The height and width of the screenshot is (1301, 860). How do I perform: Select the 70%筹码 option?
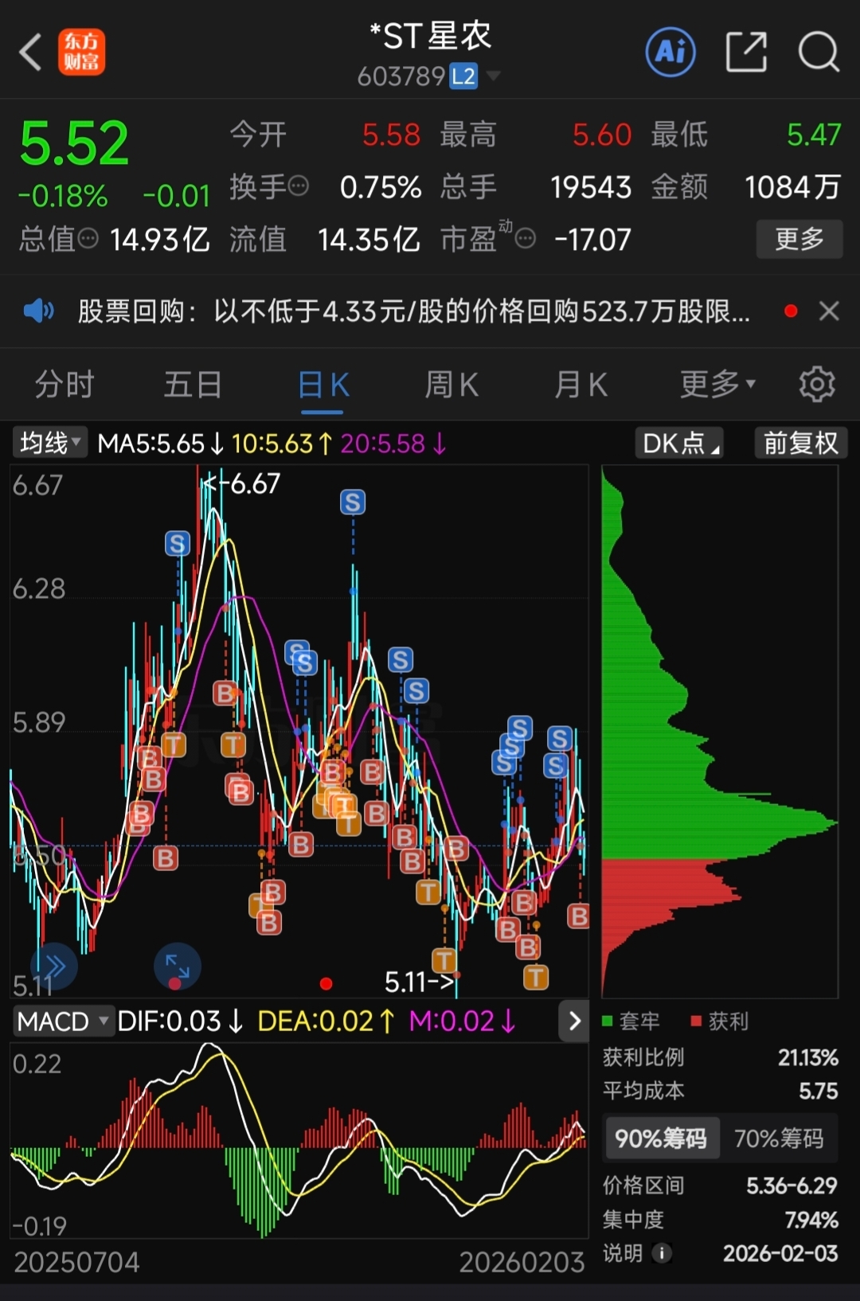point(779,1139)
